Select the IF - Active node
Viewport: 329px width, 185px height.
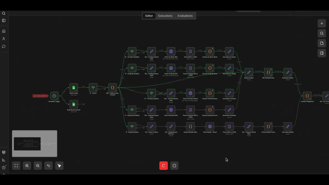pos(93,88)
